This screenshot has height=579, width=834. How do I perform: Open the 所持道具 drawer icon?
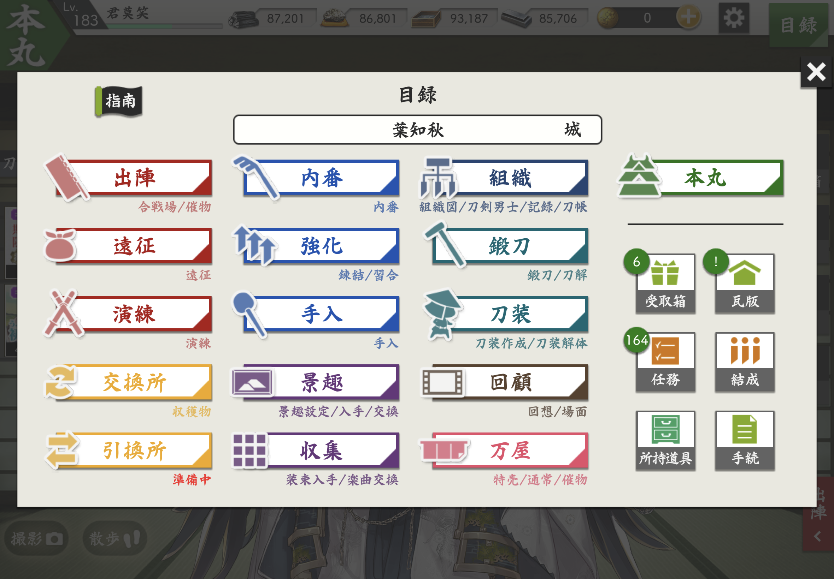[665, 440]
